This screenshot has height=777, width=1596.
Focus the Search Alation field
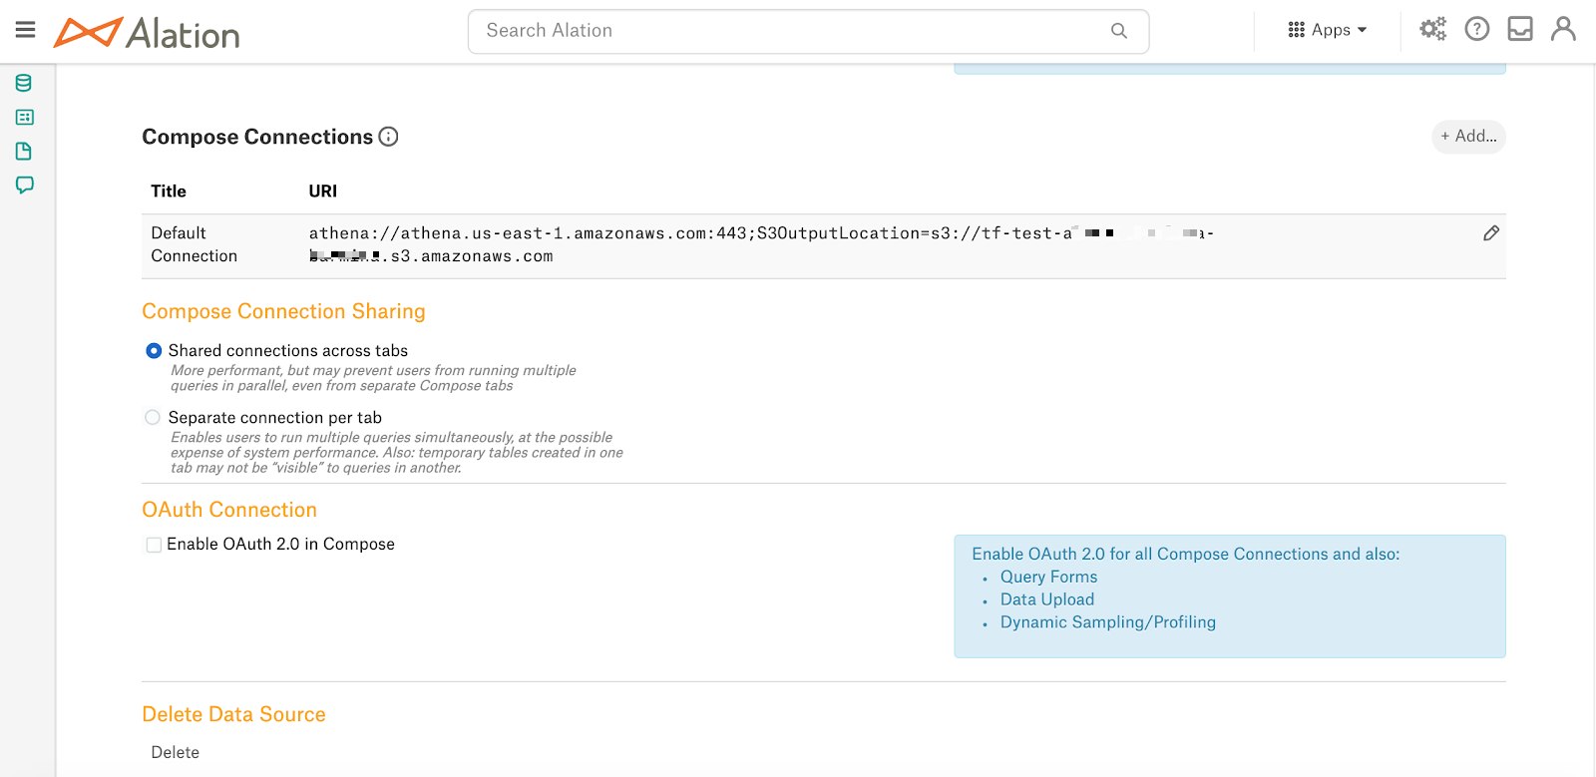[x=808, y=31]
